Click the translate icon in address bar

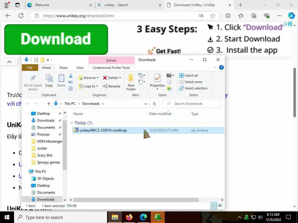201,16
